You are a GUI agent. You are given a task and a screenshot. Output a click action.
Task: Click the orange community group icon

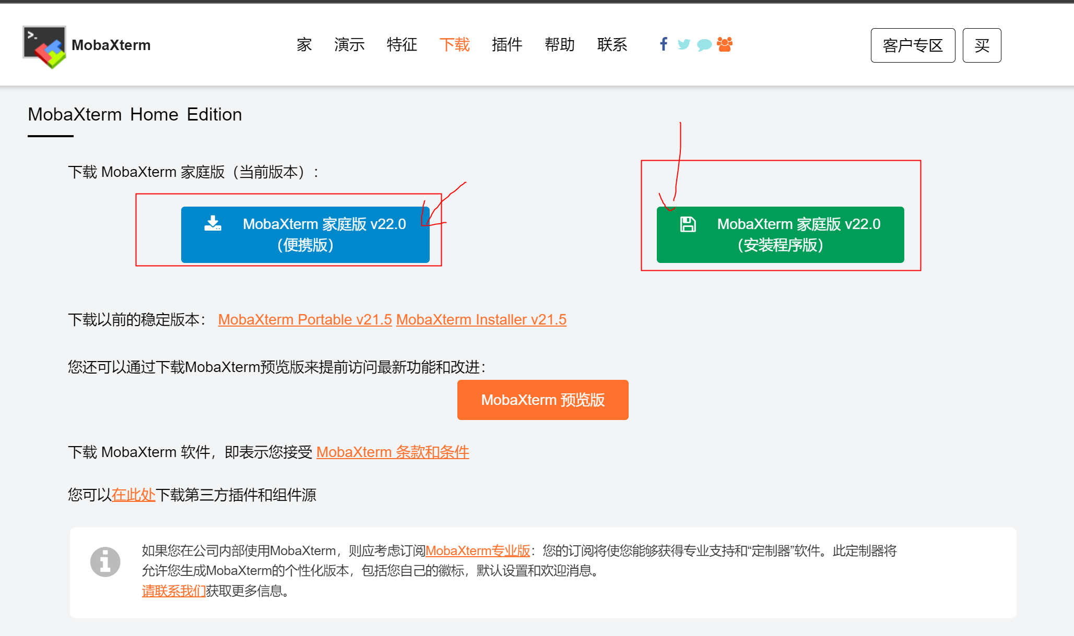pyautogui.click(x=725, y=44)
